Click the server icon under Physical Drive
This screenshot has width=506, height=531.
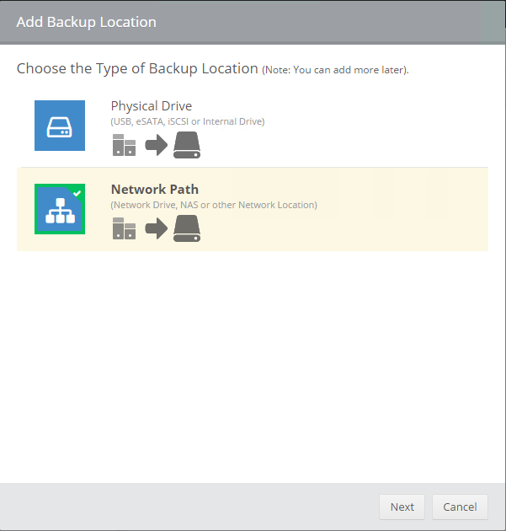(124, 146)
